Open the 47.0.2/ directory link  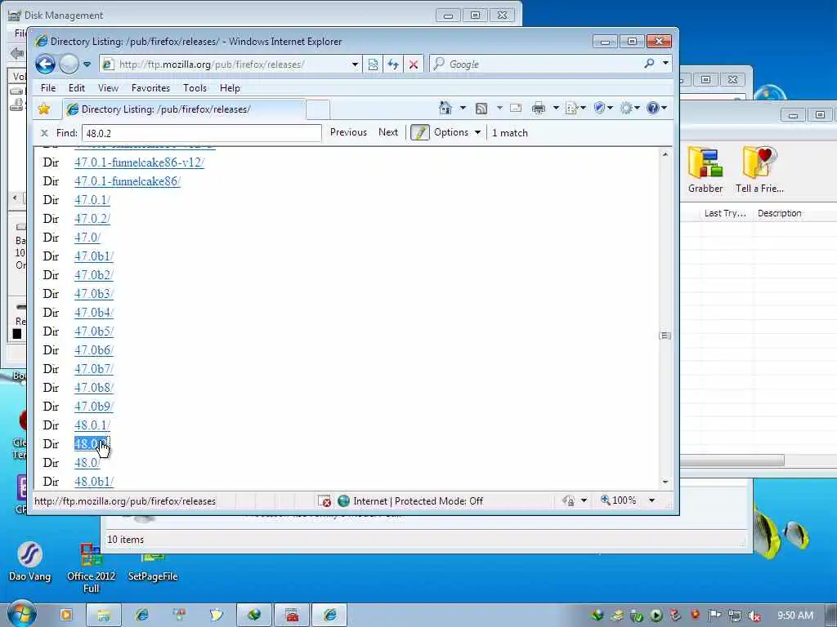point(92,219)
